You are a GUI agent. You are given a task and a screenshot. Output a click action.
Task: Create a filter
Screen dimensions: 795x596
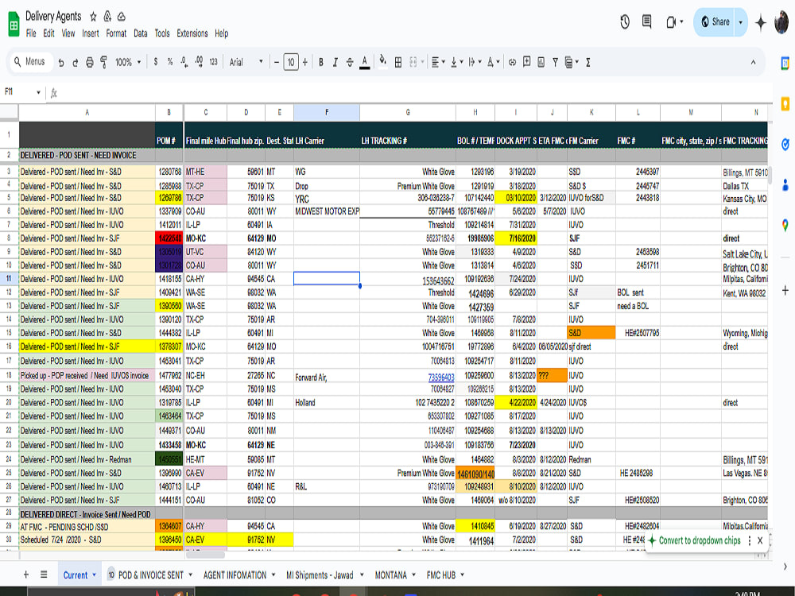pyautogui.click(x=555, y=62)
